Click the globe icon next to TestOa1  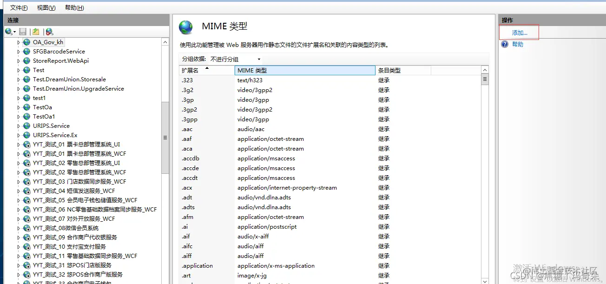[26, 116]
